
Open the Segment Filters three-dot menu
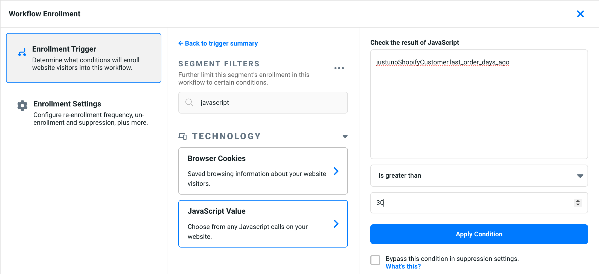tap(339, 68)
